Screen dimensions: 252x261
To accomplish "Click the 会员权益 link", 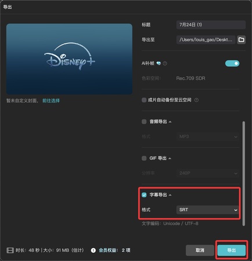I will 109,251.
